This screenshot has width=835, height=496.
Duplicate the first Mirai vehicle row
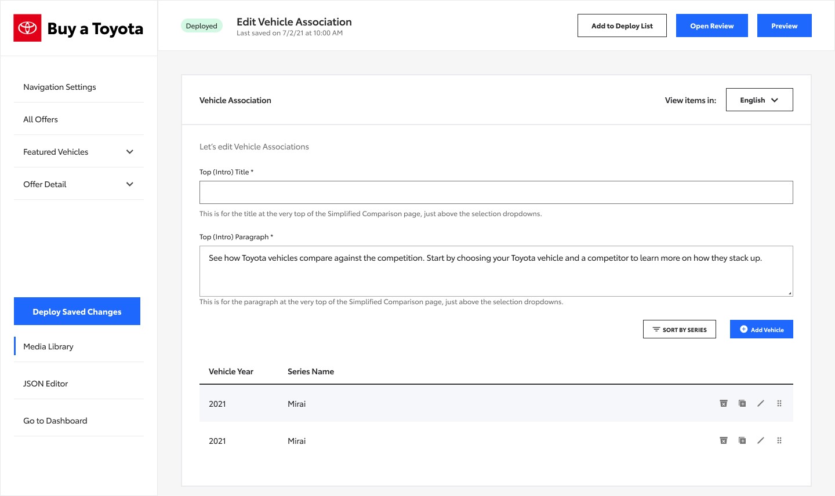click(x=742, y=403)
